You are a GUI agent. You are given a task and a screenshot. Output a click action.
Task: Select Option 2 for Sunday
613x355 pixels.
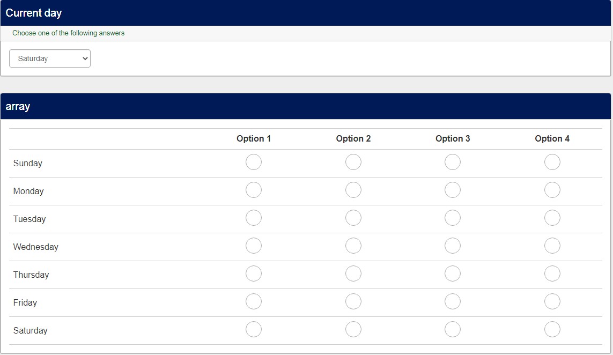coord(353,162)
